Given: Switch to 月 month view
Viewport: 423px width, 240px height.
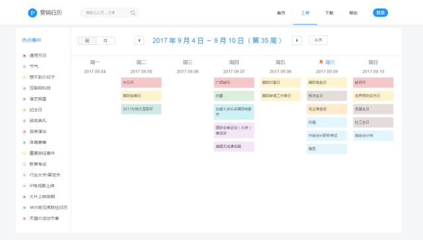Looking at the screenshot, I should (106, 40).
